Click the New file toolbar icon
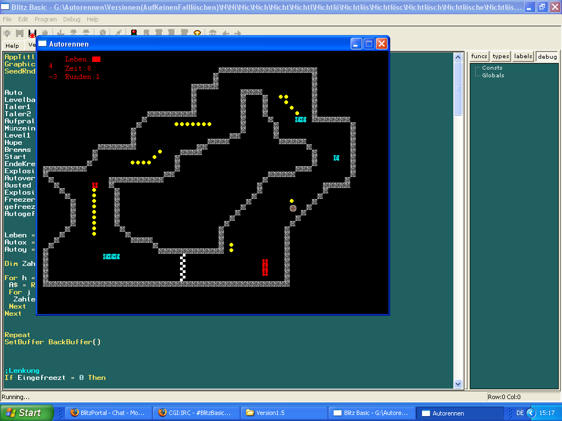562x421 pixels. point(8,33)
